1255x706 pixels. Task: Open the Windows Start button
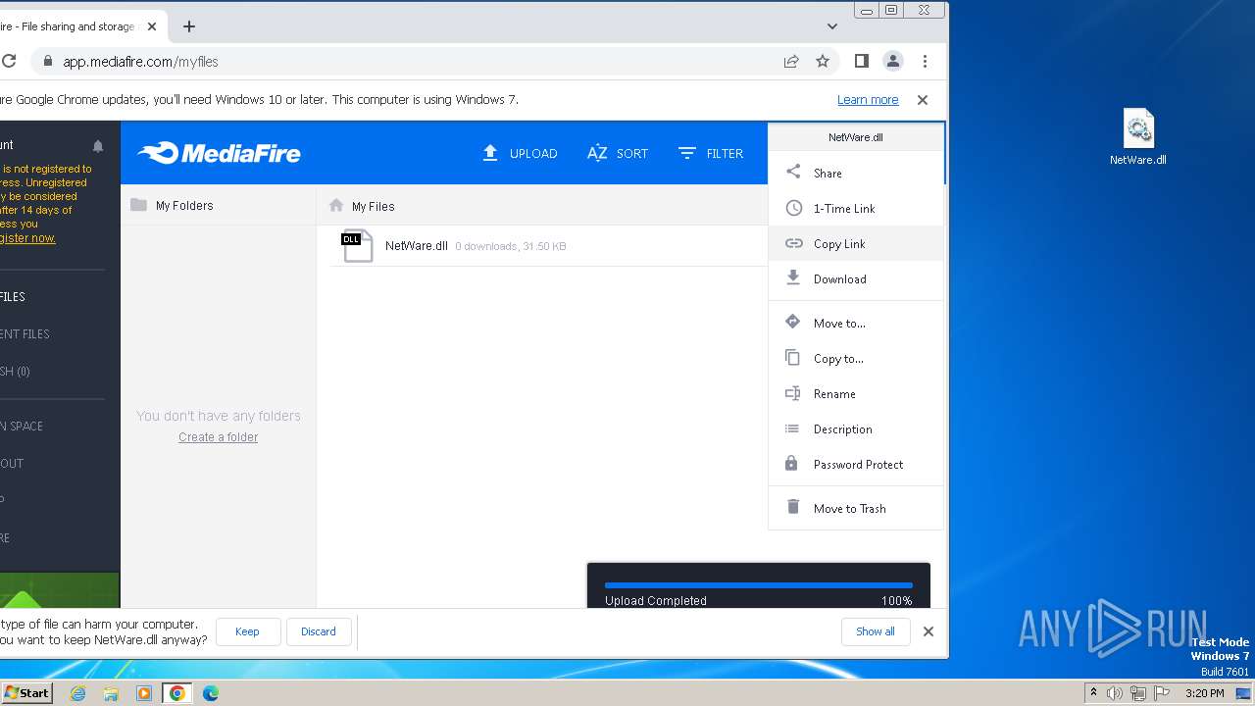26,693
